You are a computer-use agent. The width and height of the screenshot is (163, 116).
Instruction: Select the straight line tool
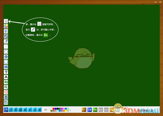click(x=6, y=46)
